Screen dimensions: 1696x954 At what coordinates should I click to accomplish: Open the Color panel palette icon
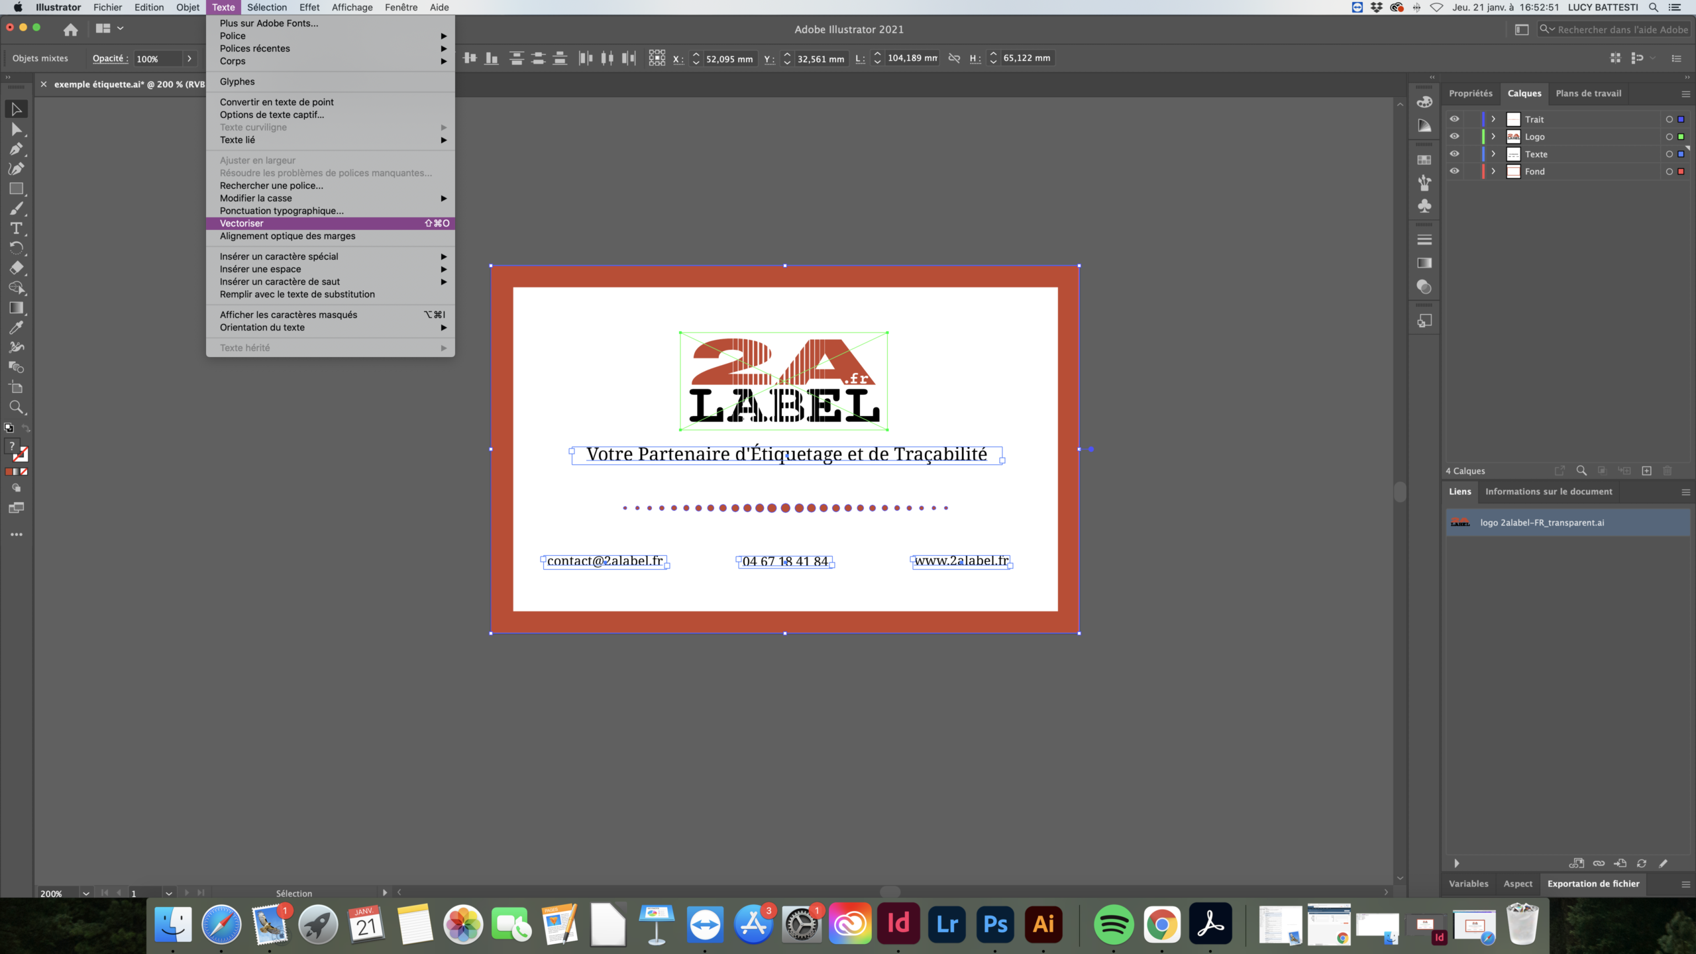1424,103
